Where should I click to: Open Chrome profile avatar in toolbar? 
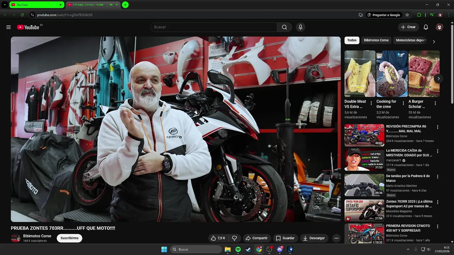tap(440, 15)
